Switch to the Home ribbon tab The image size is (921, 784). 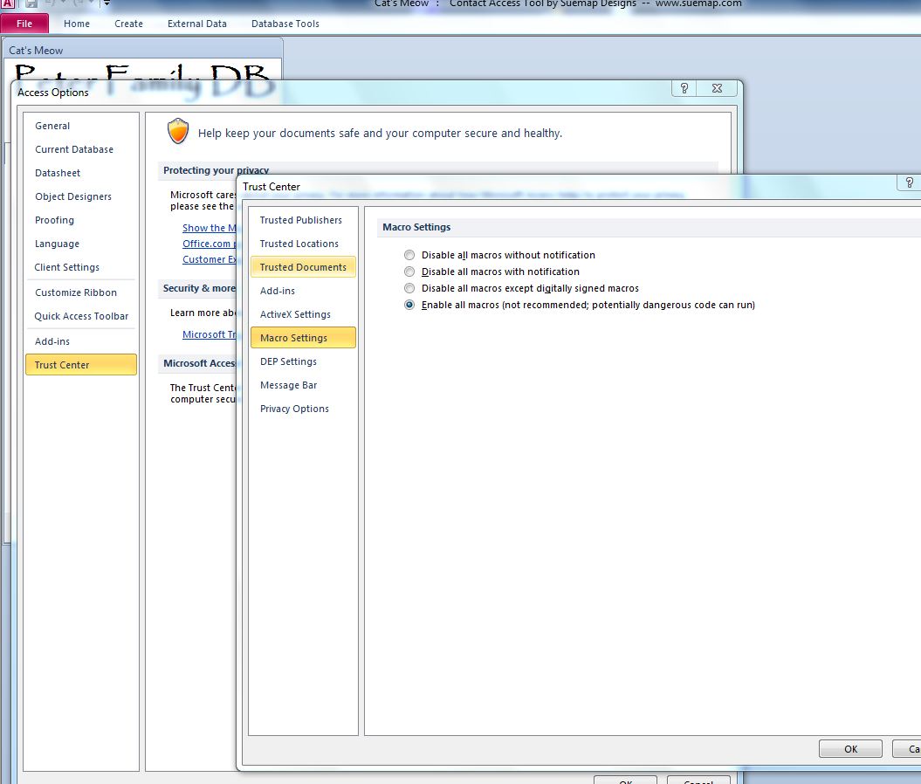point(77,24)
